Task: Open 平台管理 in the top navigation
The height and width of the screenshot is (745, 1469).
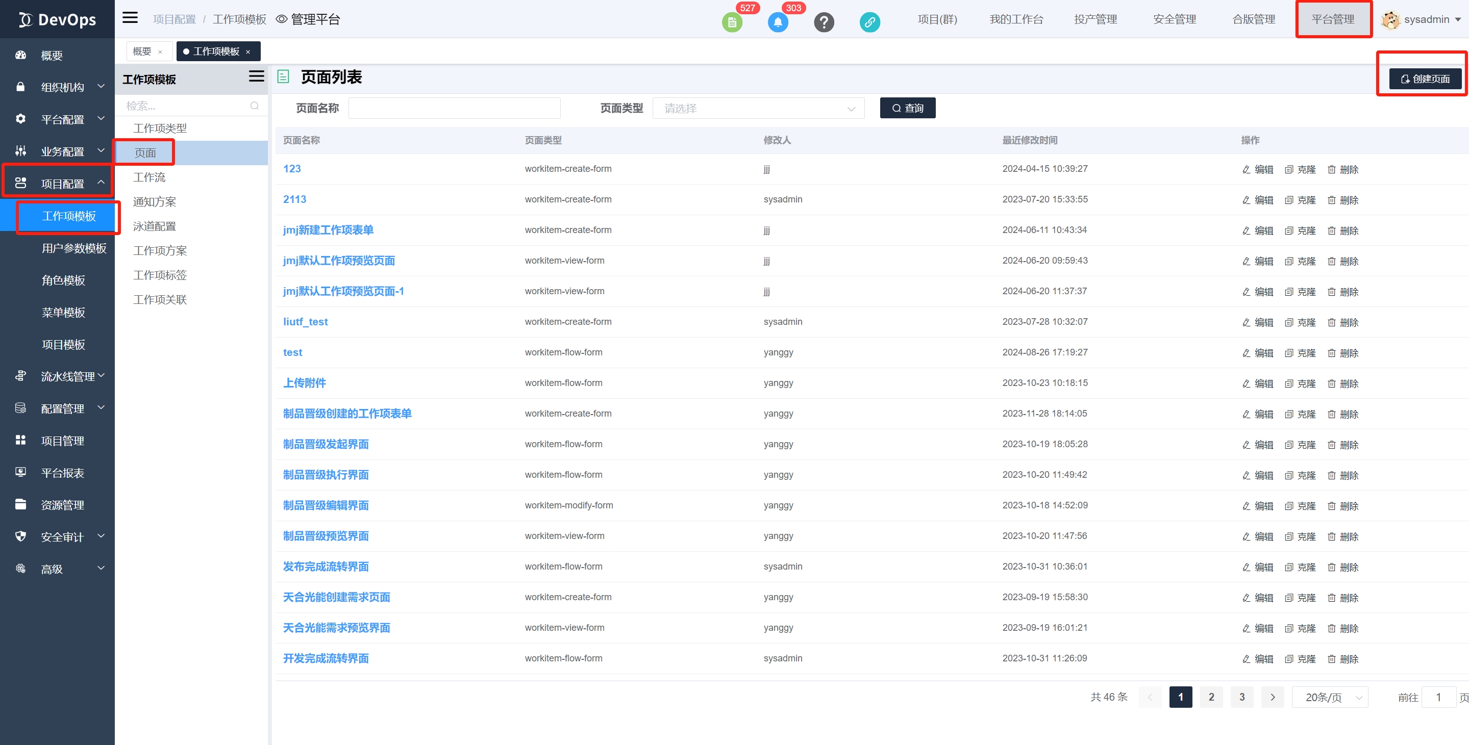Action: [x=1333, y=19]
